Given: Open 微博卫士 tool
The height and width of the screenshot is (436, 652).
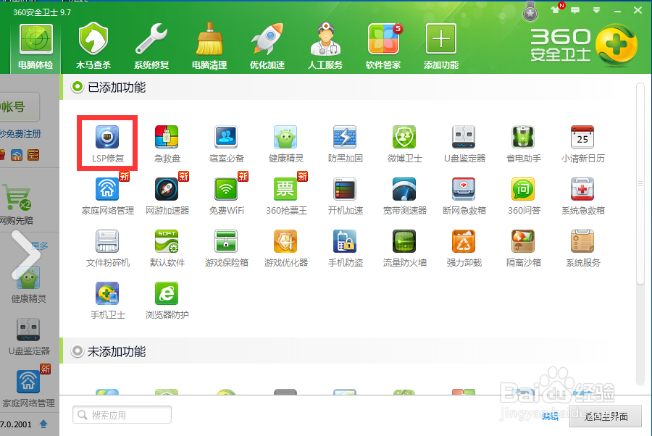Looking at the screenshot, I should point(404,144).
